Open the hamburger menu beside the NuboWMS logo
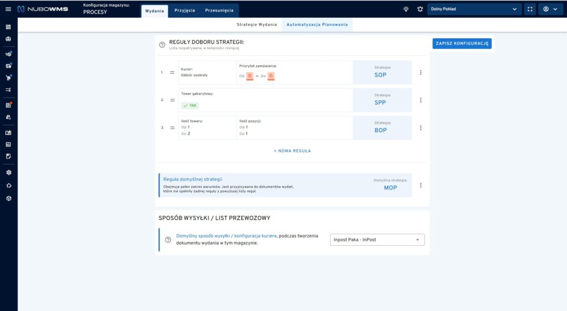Image resolution: width=567 pixels, height=311 pixels. click(8, 9)
